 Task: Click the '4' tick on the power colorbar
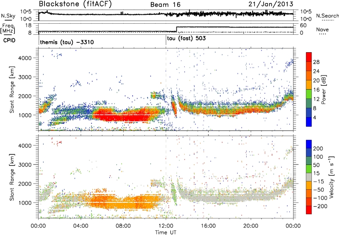314,117
